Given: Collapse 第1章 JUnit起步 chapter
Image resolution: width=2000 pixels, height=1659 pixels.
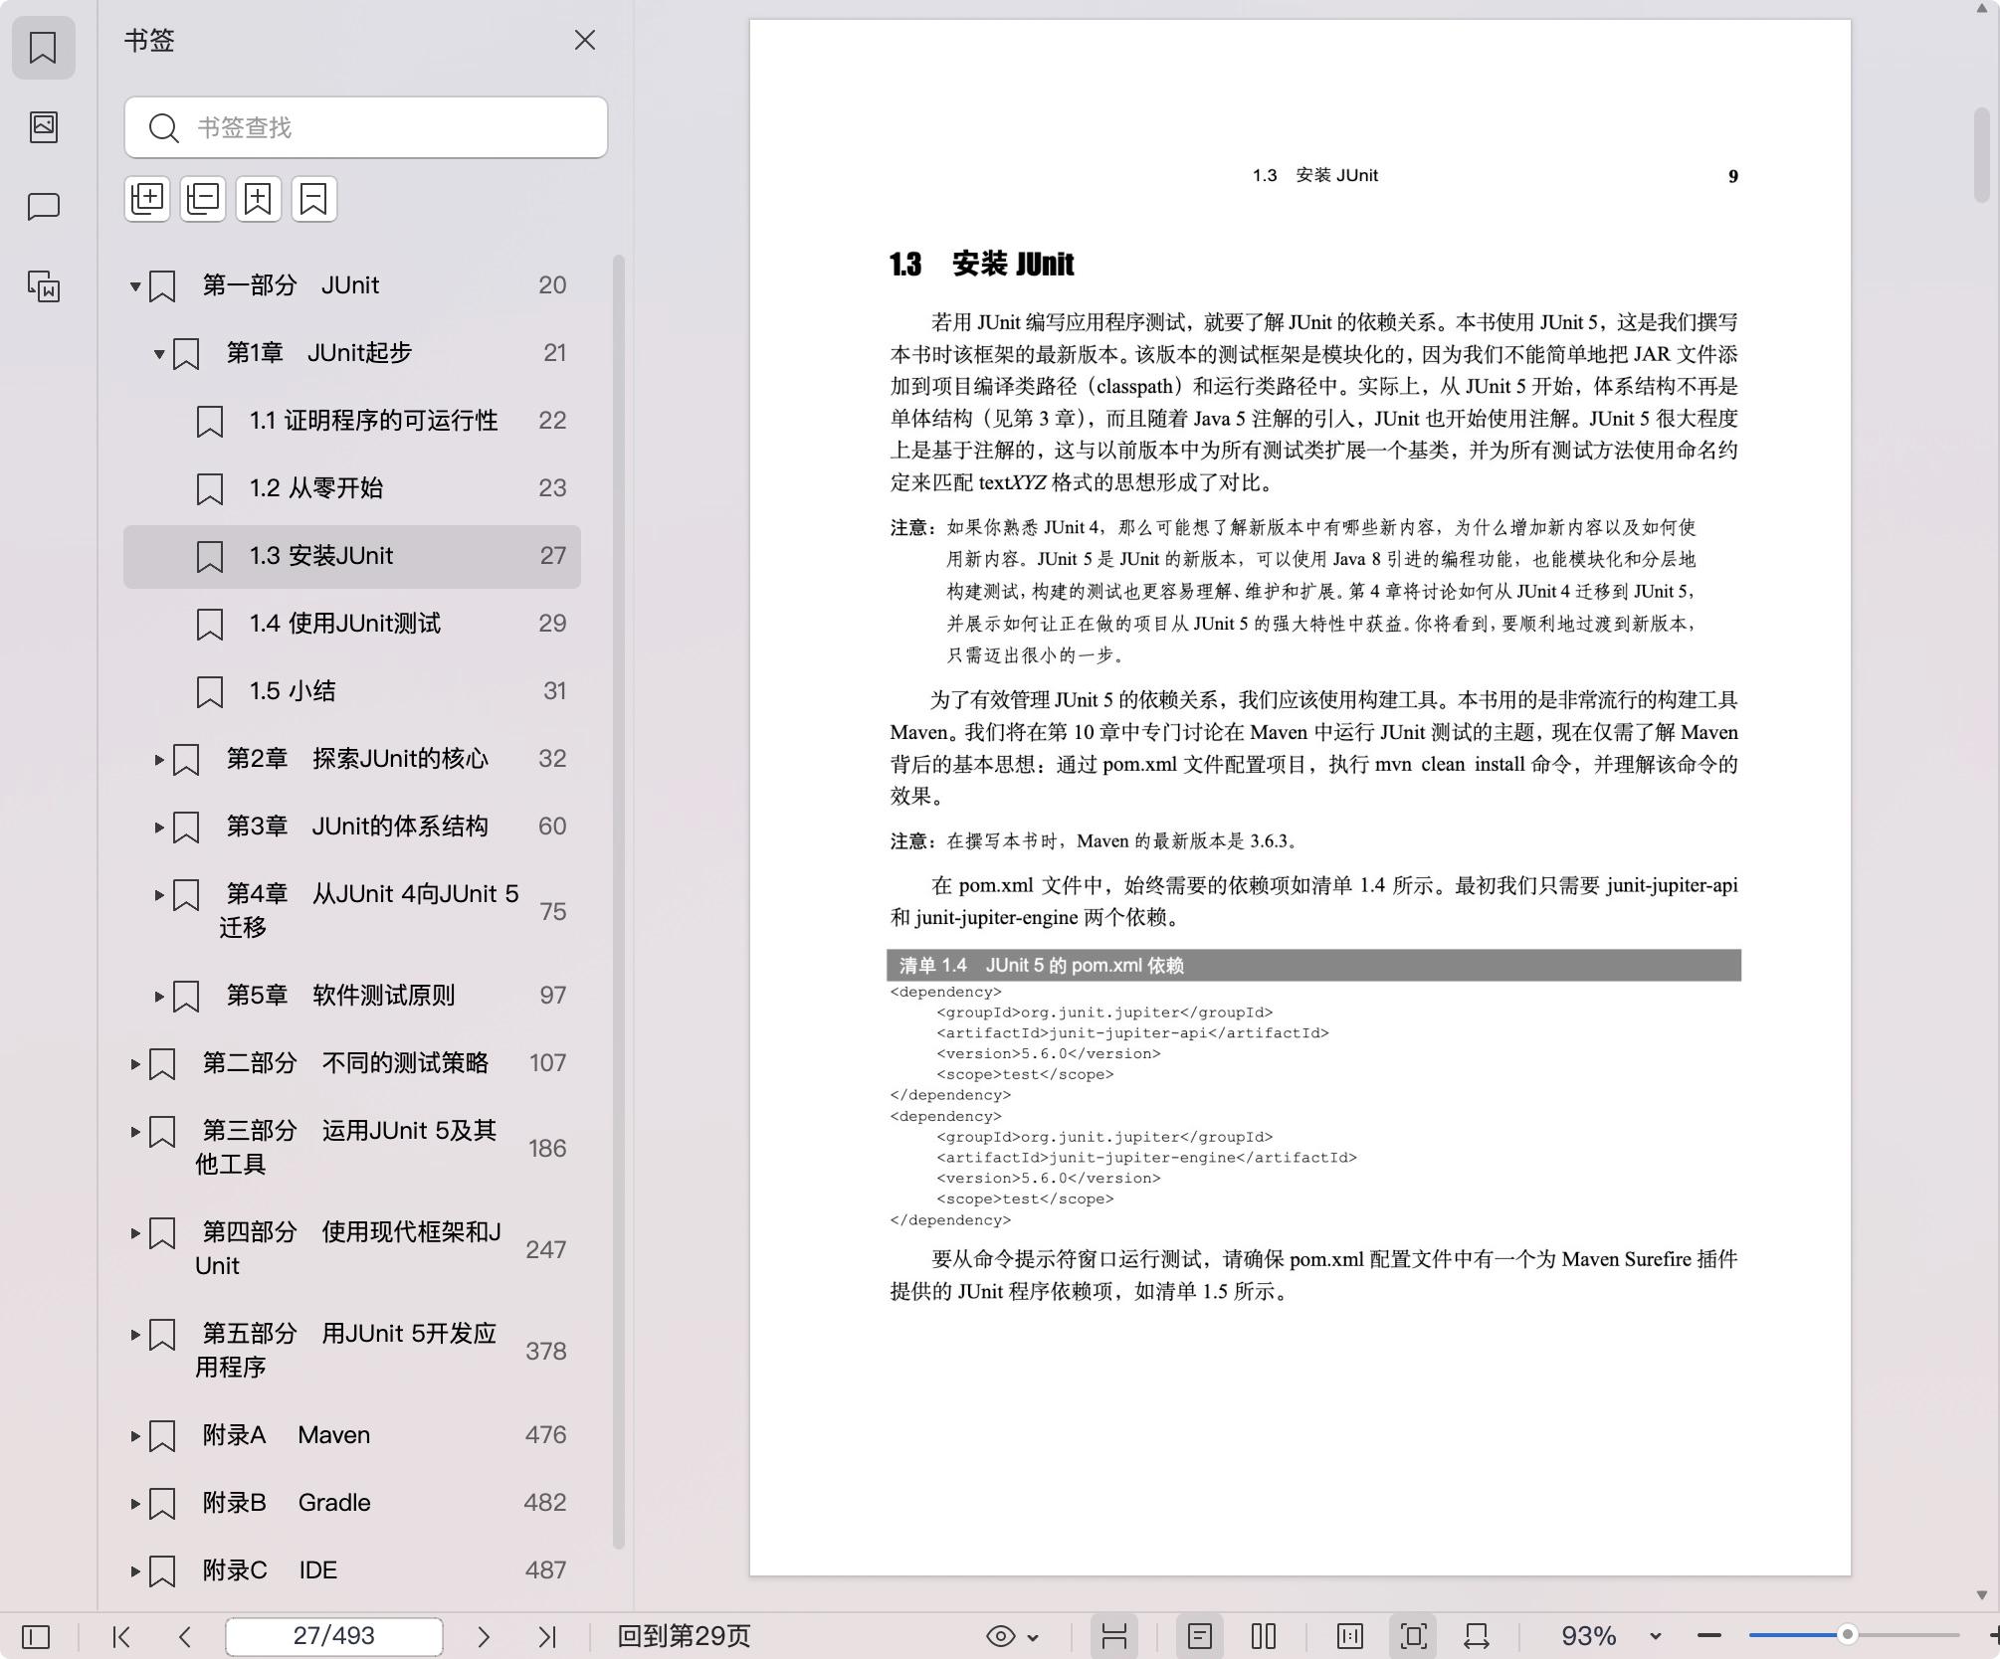Looking at the screenshot, I should tap(159, 354).
